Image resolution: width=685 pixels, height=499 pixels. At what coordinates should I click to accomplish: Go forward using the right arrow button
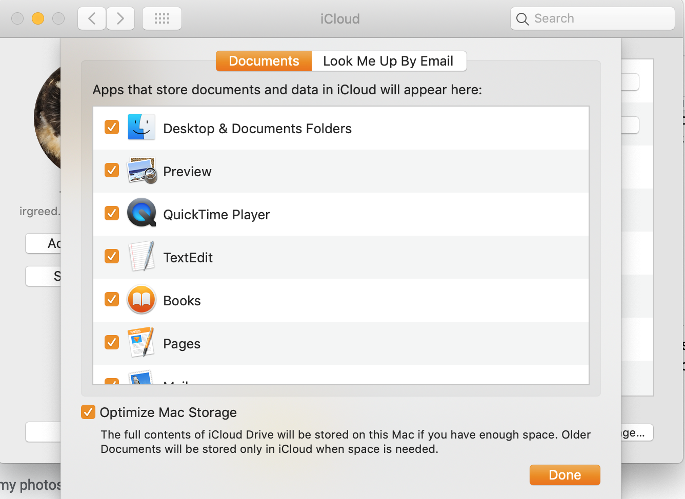click(x=120, y=18)
